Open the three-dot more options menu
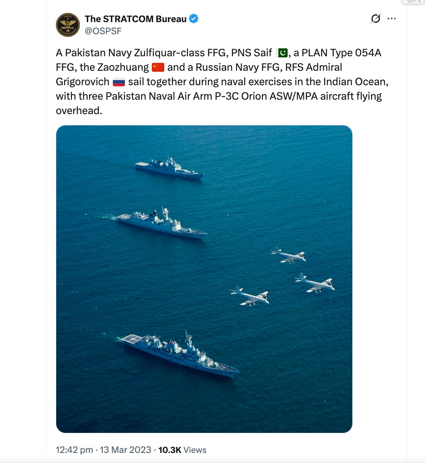The image size is (425, 463). click(392, 18)
